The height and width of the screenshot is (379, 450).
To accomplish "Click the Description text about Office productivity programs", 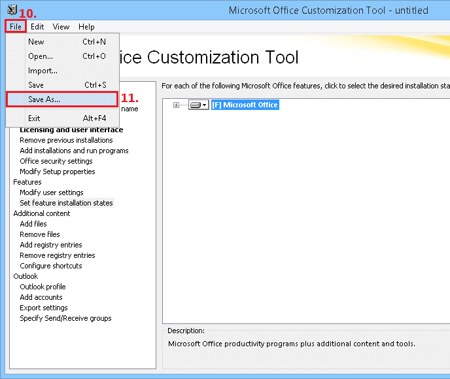I will pos(292,344).
